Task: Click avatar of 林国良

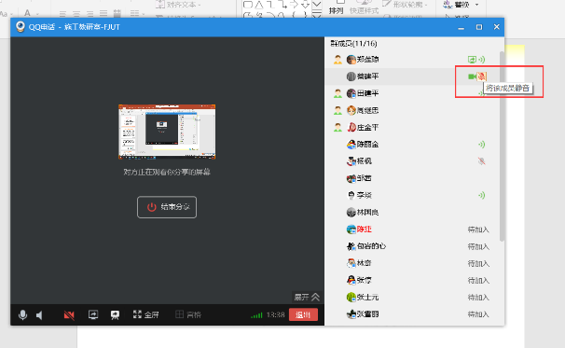Action: coord(351,213)
